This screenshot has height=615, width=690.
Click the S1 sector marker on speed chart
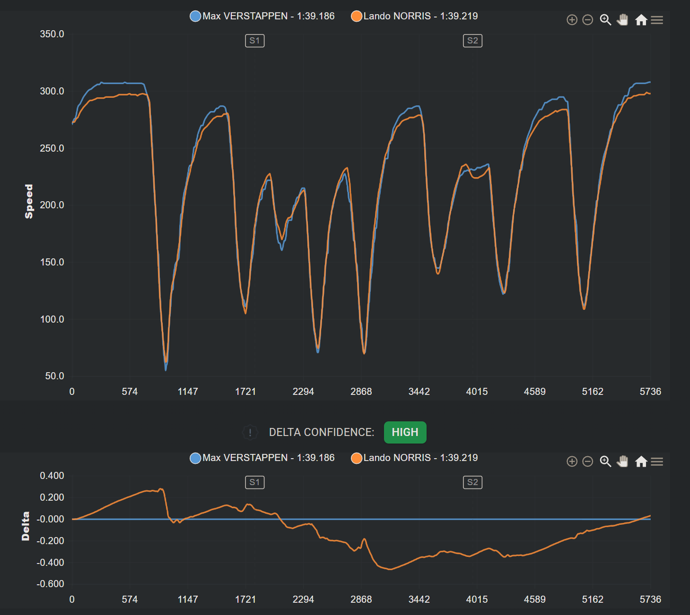pos(254,40)
